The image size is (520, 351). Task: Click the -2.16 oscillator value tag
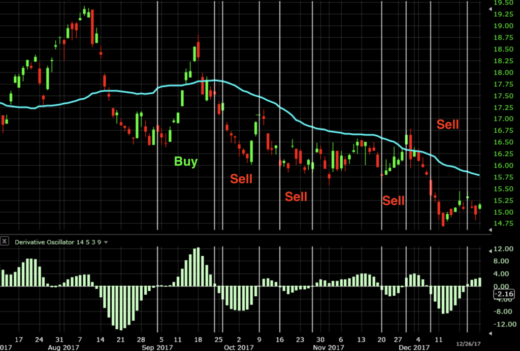point(504,294)
